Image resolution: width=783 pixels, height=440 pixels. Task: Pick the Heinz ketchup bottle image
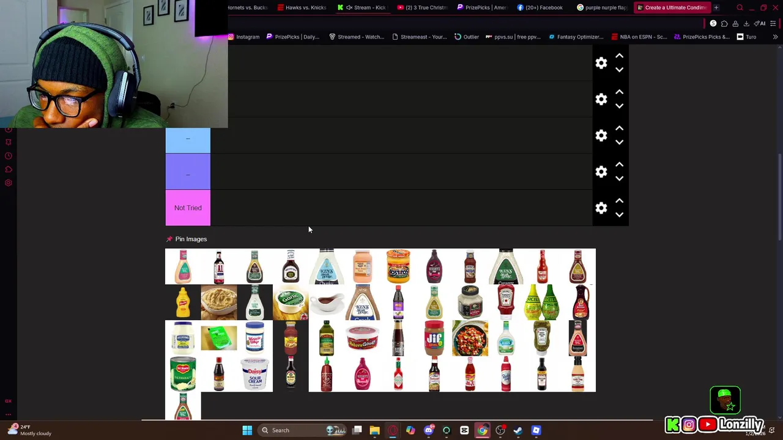[x=506, y=302]
